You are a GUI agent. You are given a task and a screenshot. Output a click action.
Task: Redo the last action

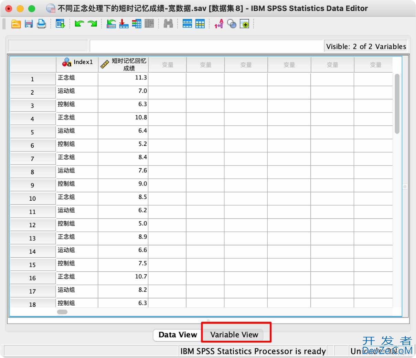[x=92, y=24]
